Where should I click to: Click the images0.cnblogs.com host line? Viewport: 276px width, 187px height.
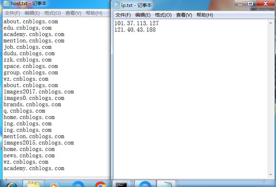34,98
